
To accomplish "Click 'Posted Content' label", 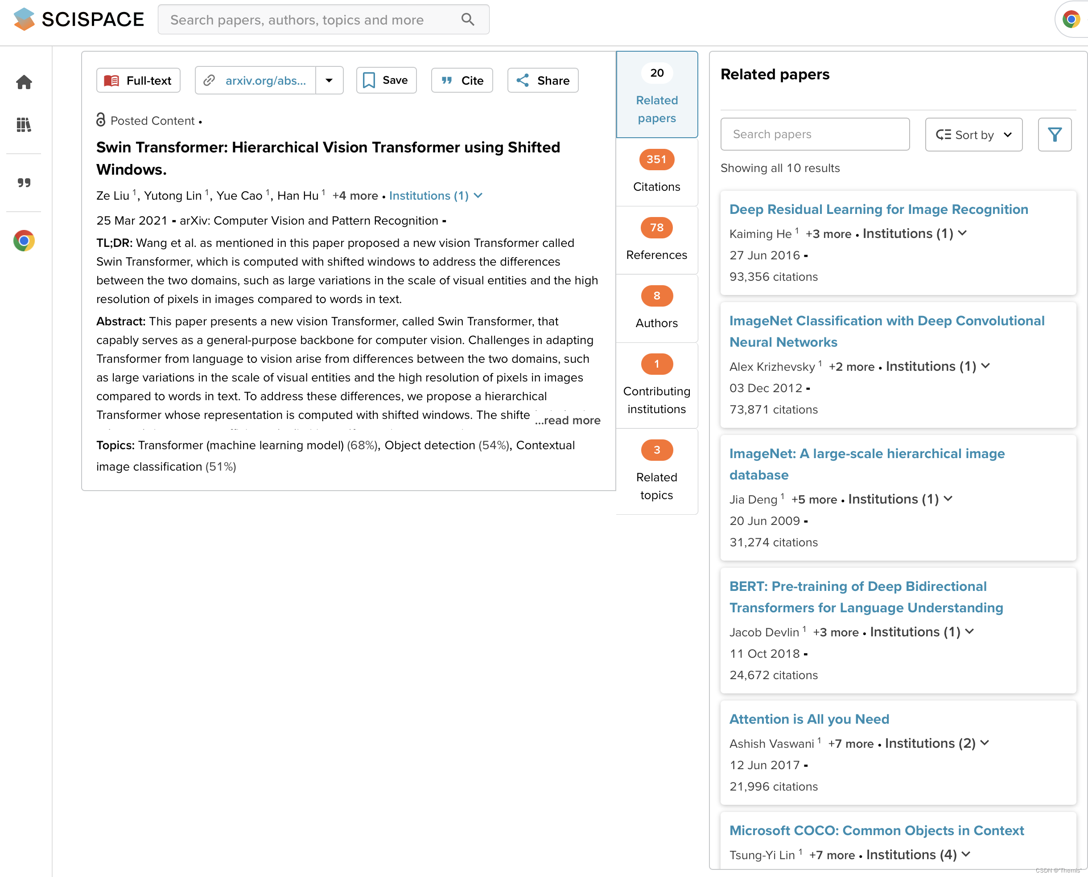I will 152,121.
